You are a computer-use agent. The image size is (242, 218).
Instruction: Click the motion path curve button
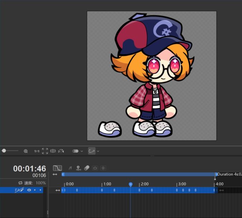pos(91,151)
